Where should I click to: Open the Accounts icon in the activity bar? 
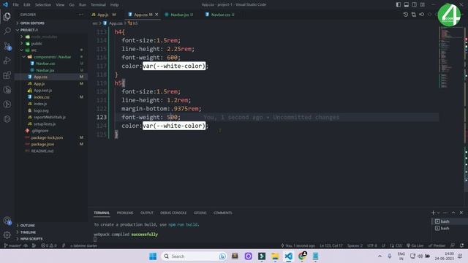[7, 221]
